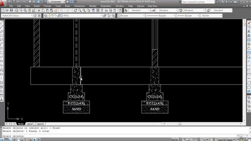Open the Express menu
Screen dimensions: 251x141
(140, 6)
